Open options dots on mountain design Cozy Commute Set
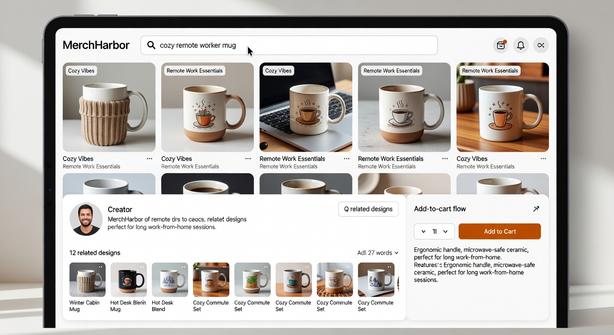Image resolution: width=614 pixels, height=335 pixels. (x=389, y=267)
